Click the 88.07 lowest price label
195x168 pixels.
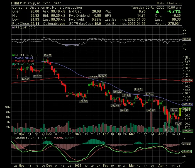(x=169, y=130)
